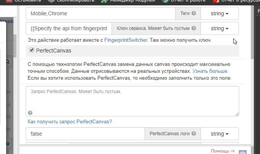Click into the Запрос PerfectCanvas textarea

point(132,101)
